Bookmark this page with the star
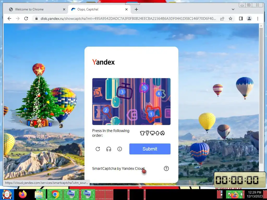Image resolution: width=267 pixels, height=200 pixels. [230, 18]
